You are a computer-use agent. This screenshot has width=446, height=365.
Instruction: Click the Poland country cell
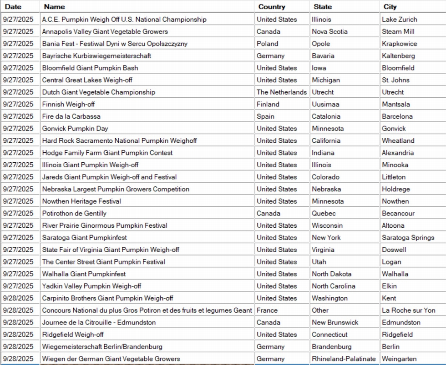pos(267,44)
